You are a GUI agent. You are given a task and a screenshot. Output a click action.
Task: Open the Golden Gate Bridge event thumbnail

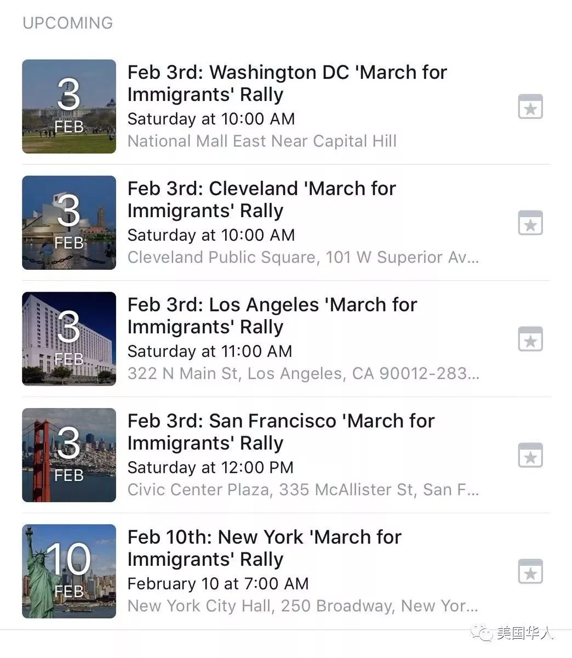point(69,455)
